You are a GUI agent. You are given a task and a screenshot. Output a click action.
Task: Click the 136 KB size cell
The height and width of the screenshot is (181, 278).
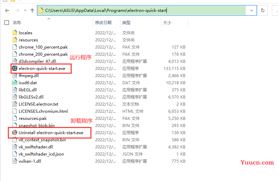[x=178, y=133]
